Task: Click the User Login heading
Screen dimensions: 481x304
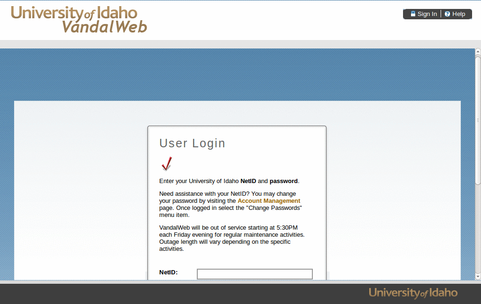Action: (192, 143)
